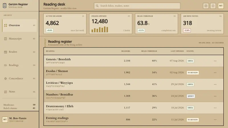Click the IN REVIEW badge for Exodus
This screenshot has width=228, height=128.
[x=193, y=73]
